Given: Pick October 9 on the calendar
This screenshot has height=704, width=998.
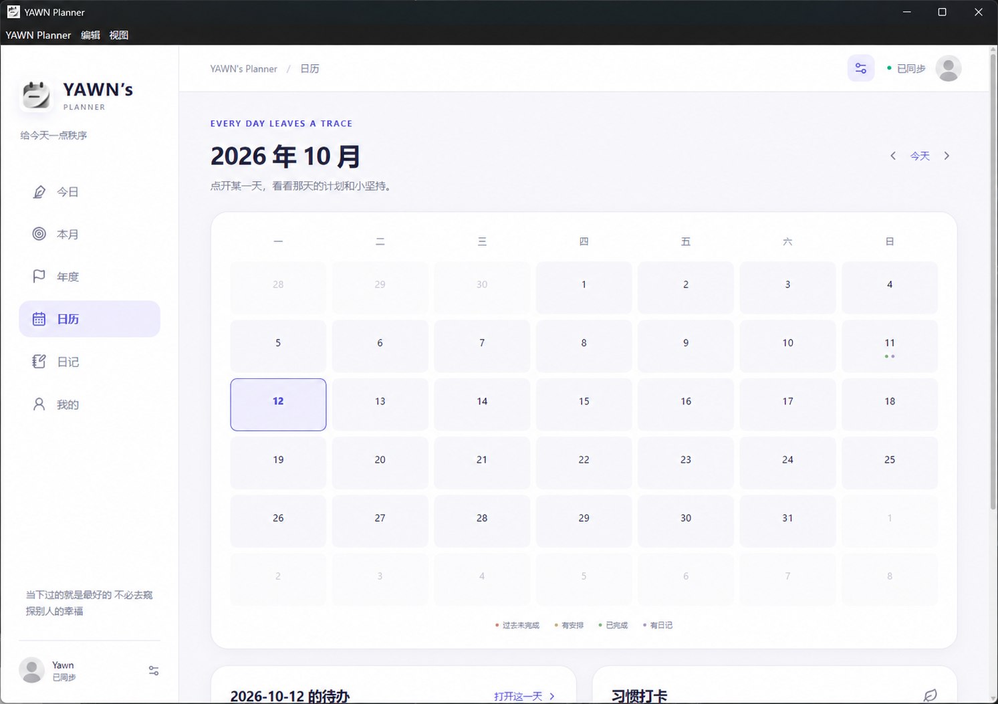Looking at the screenshot, I should pyautogui.click(x=686, y=346).
